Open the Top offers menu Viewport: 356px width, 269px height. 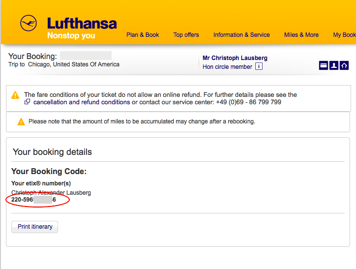[x=186, y=35]
